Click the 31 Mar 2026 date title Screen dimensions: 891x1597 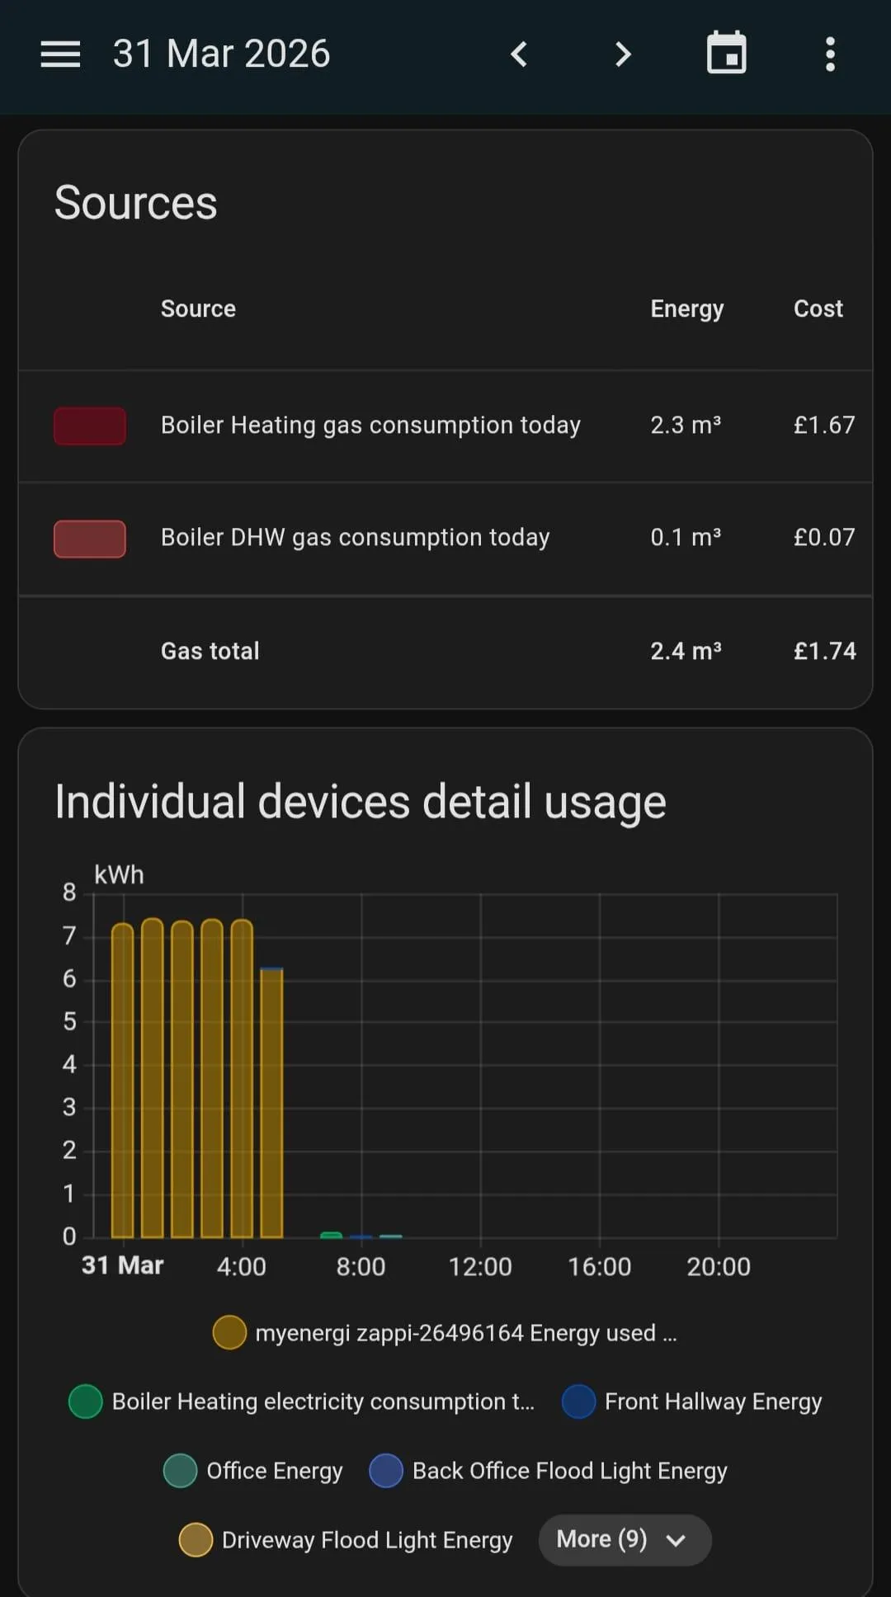221,54
